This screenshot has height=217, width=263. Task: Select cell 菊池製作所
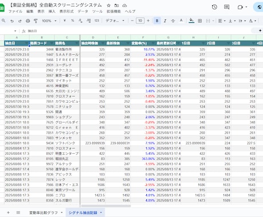coord(67,50)
